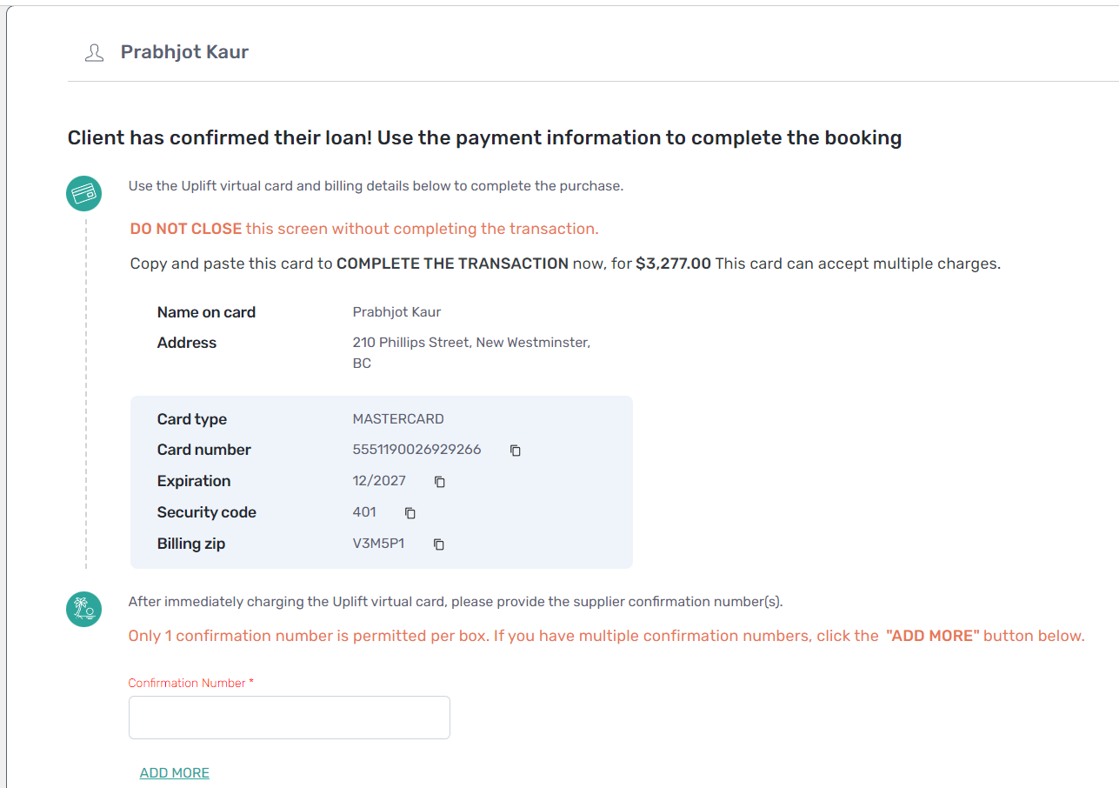
Task: Click the user profile icon in header
Action: pos(94,53)
